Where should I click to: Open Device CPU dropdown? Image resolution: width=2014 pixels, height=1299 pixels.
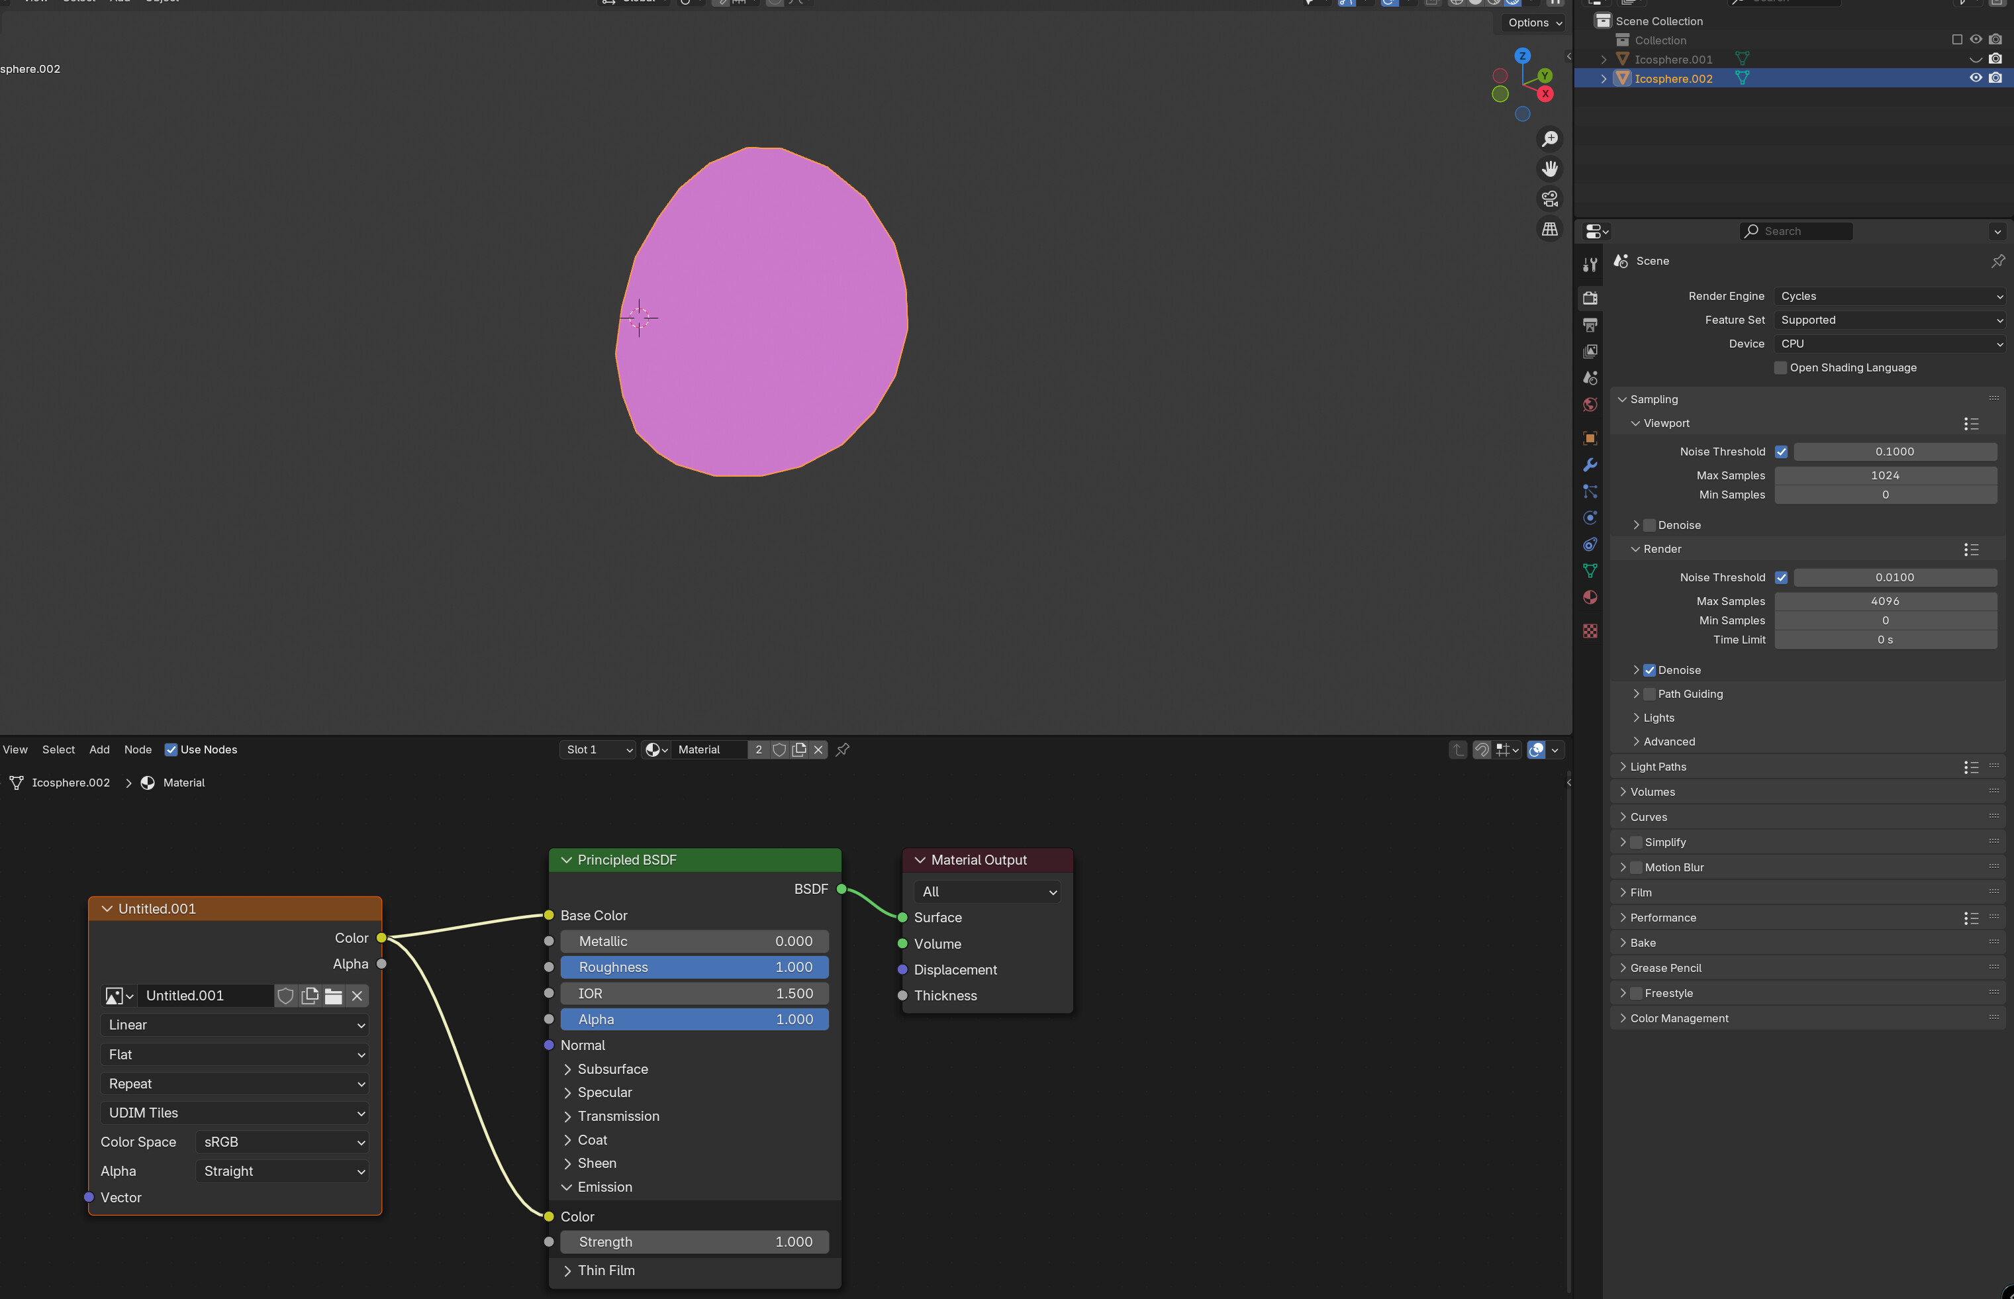click(x=1890, y=344)
